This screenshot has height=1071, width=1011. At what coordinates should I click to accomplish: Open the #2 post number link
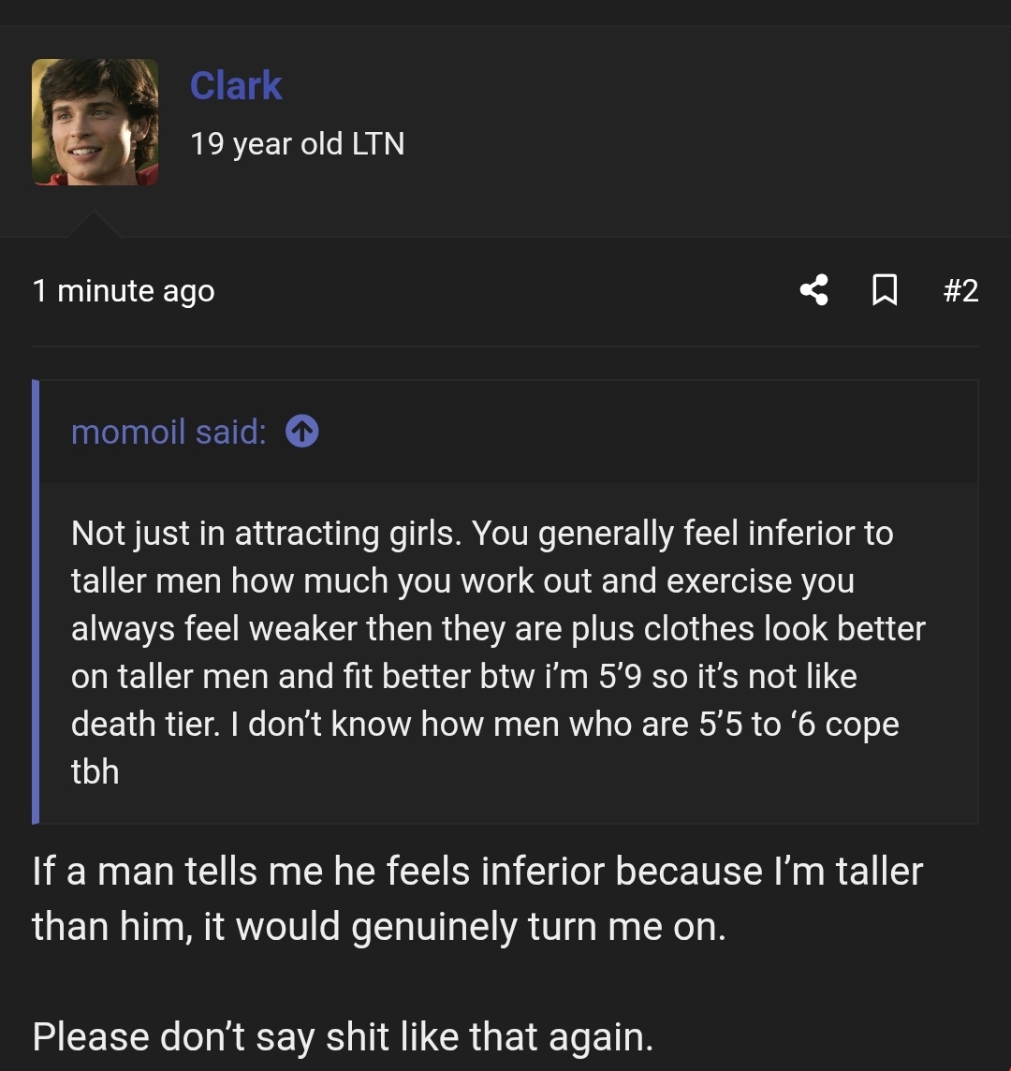[x=960, y=290]
